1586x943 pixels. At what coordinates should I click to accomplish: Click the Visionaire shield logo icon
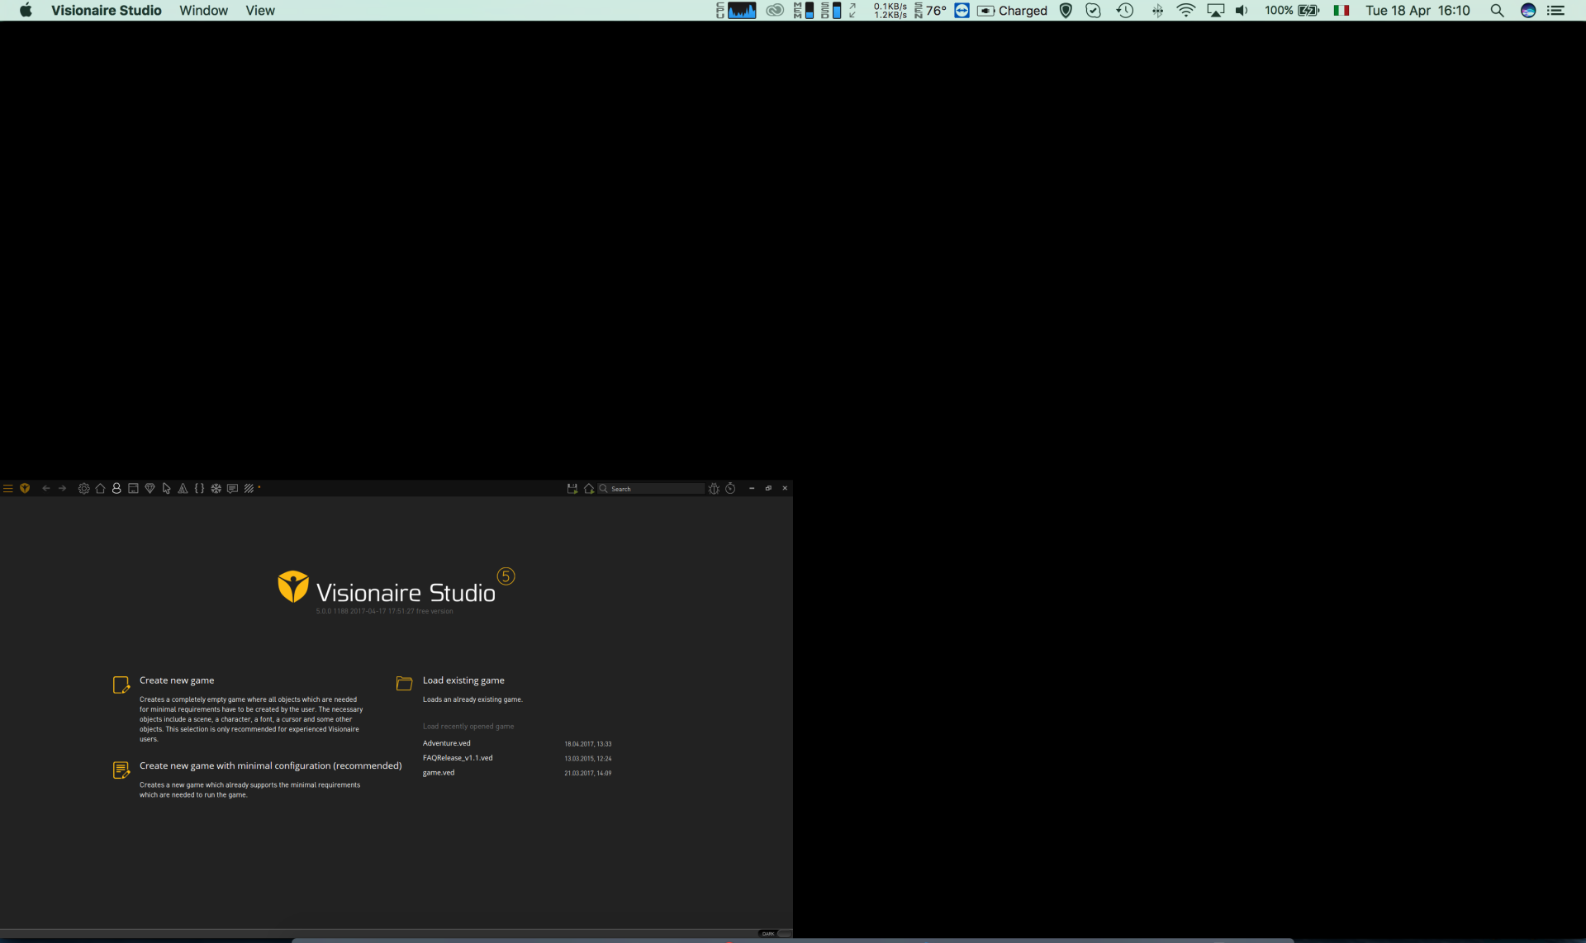[x=25, y=489]
